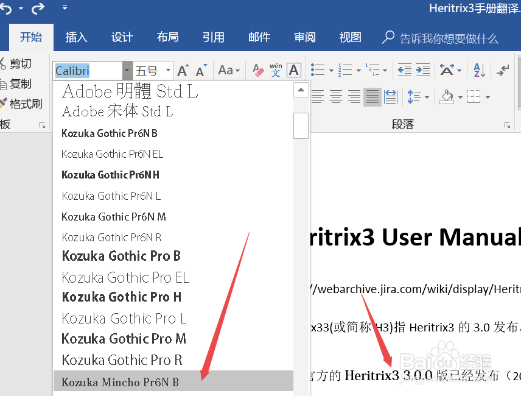Click the 格式刷 format painter button

[21, 104]
